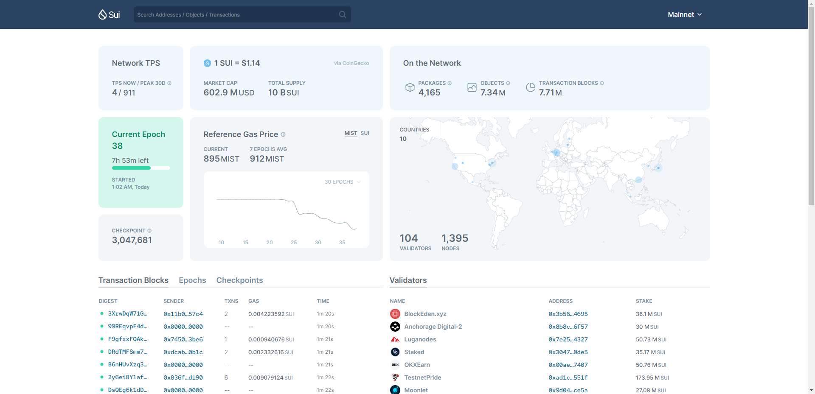The image size is (815, 394).
Task: Click the info icon beside Reference Gas Price
Action: point(283,134)
